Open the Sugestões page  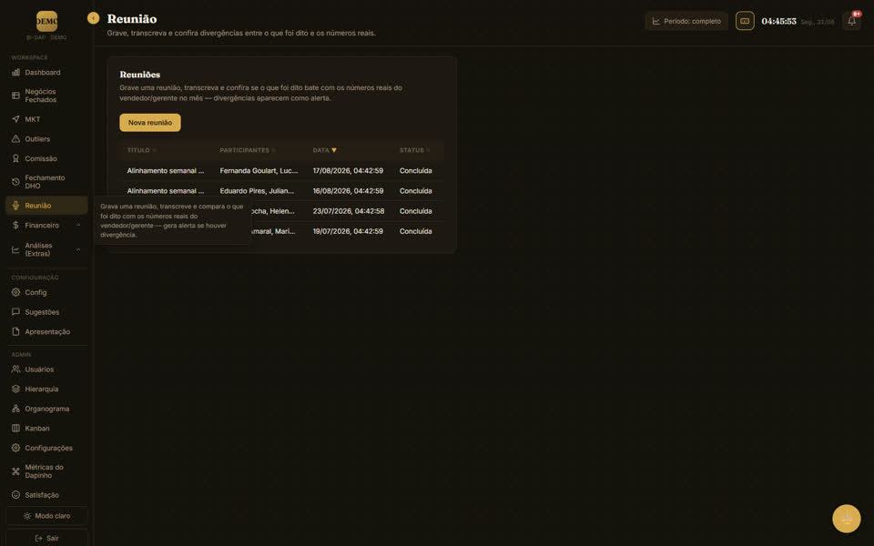pyautogui.click(x=46, y=312)
